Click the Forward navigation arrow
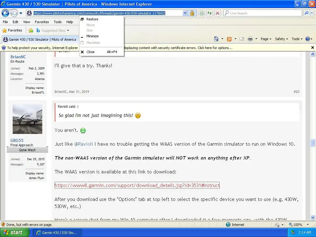 [14, 13]
